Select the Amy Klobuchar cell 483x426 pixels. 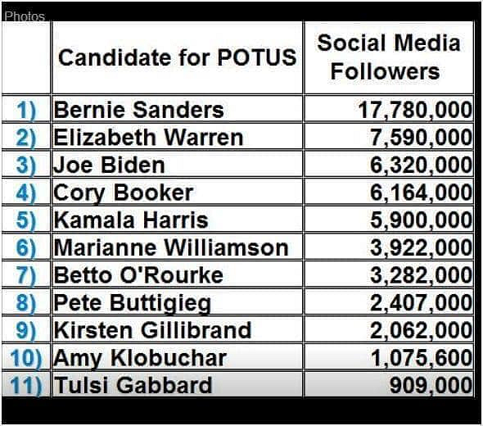177,357
